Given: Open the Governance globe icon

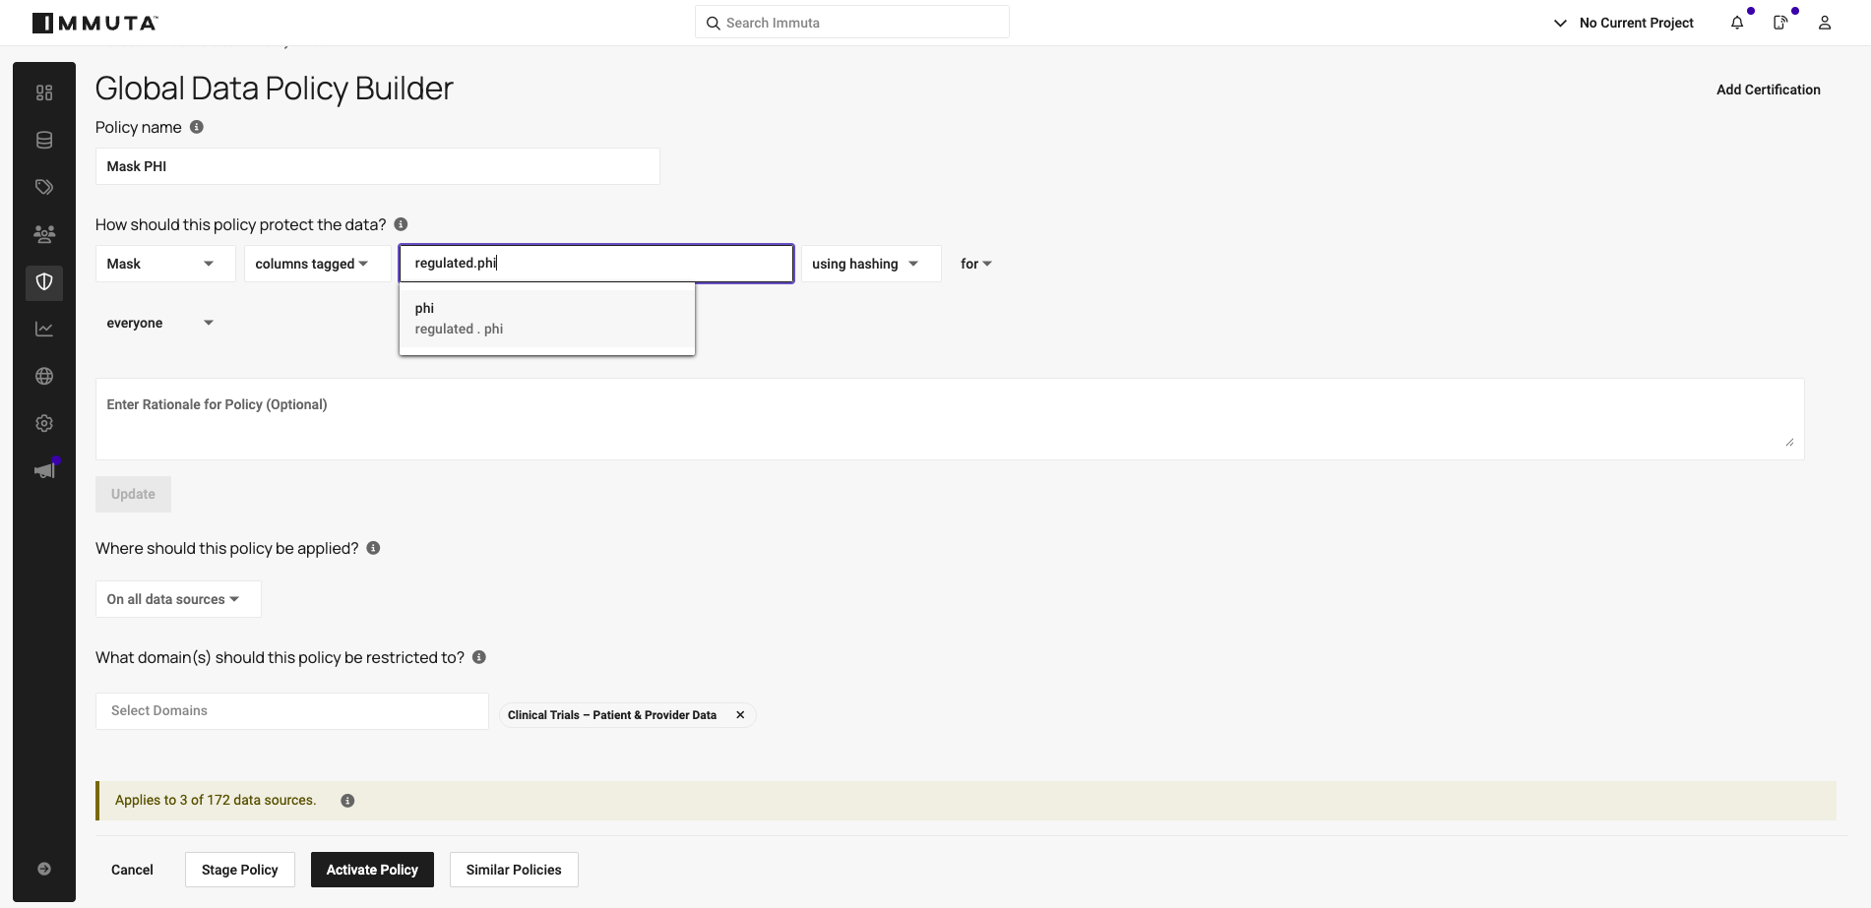Looking at the screenshot, I should coord(44,375).
